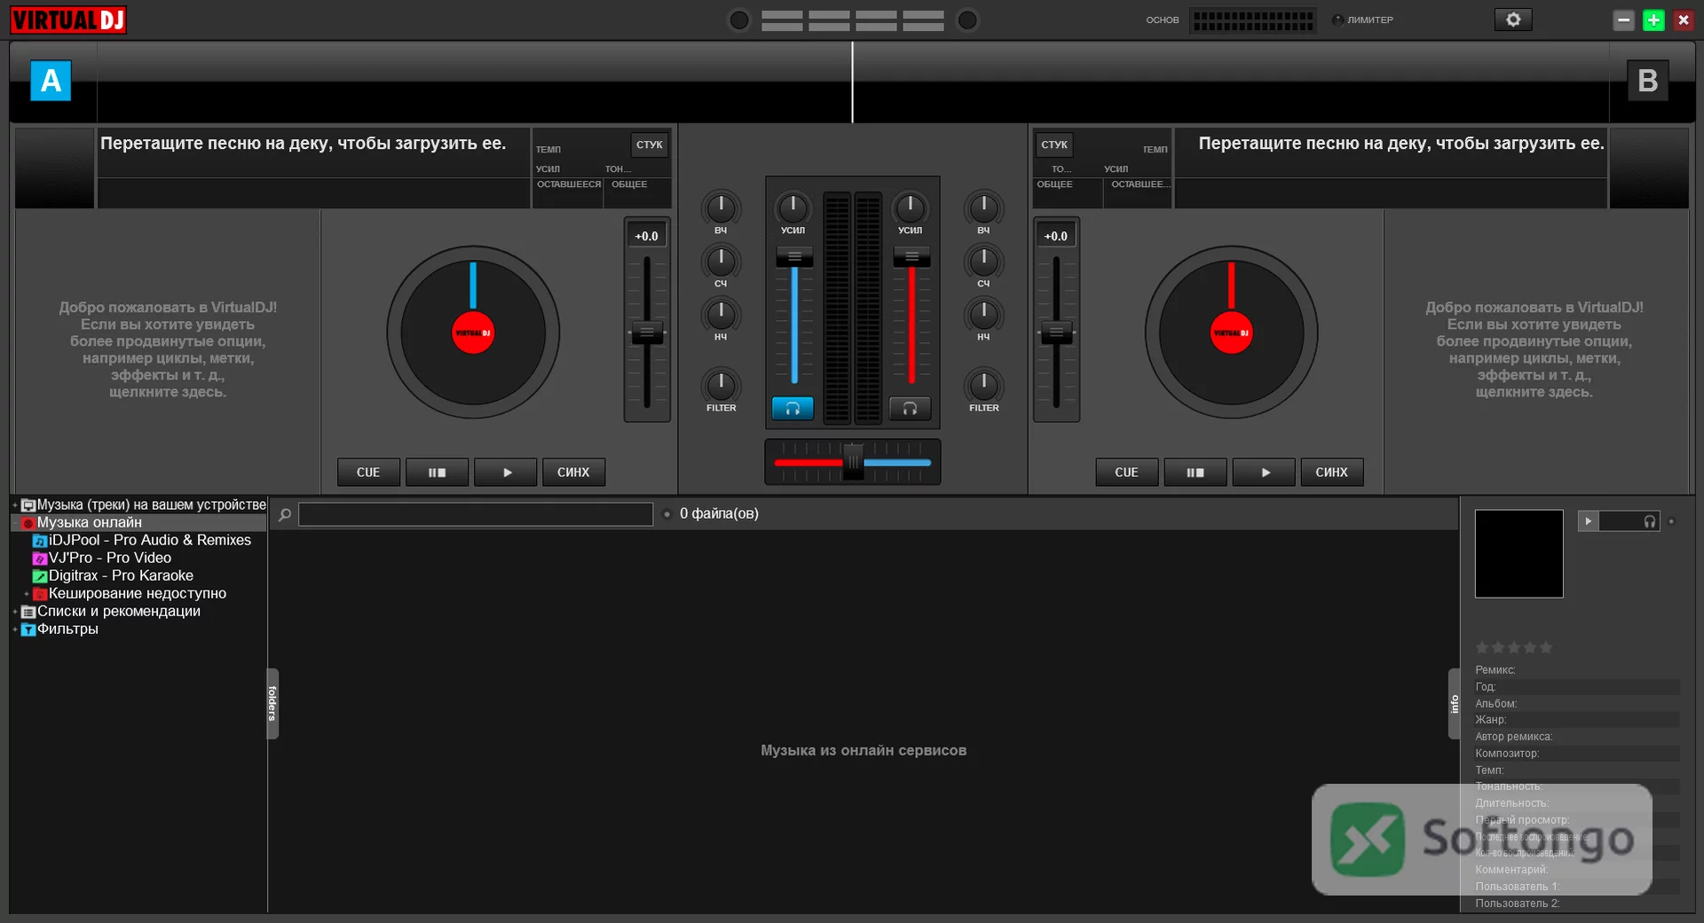
Task: Open settings via gear icon
Action: 1513,20
